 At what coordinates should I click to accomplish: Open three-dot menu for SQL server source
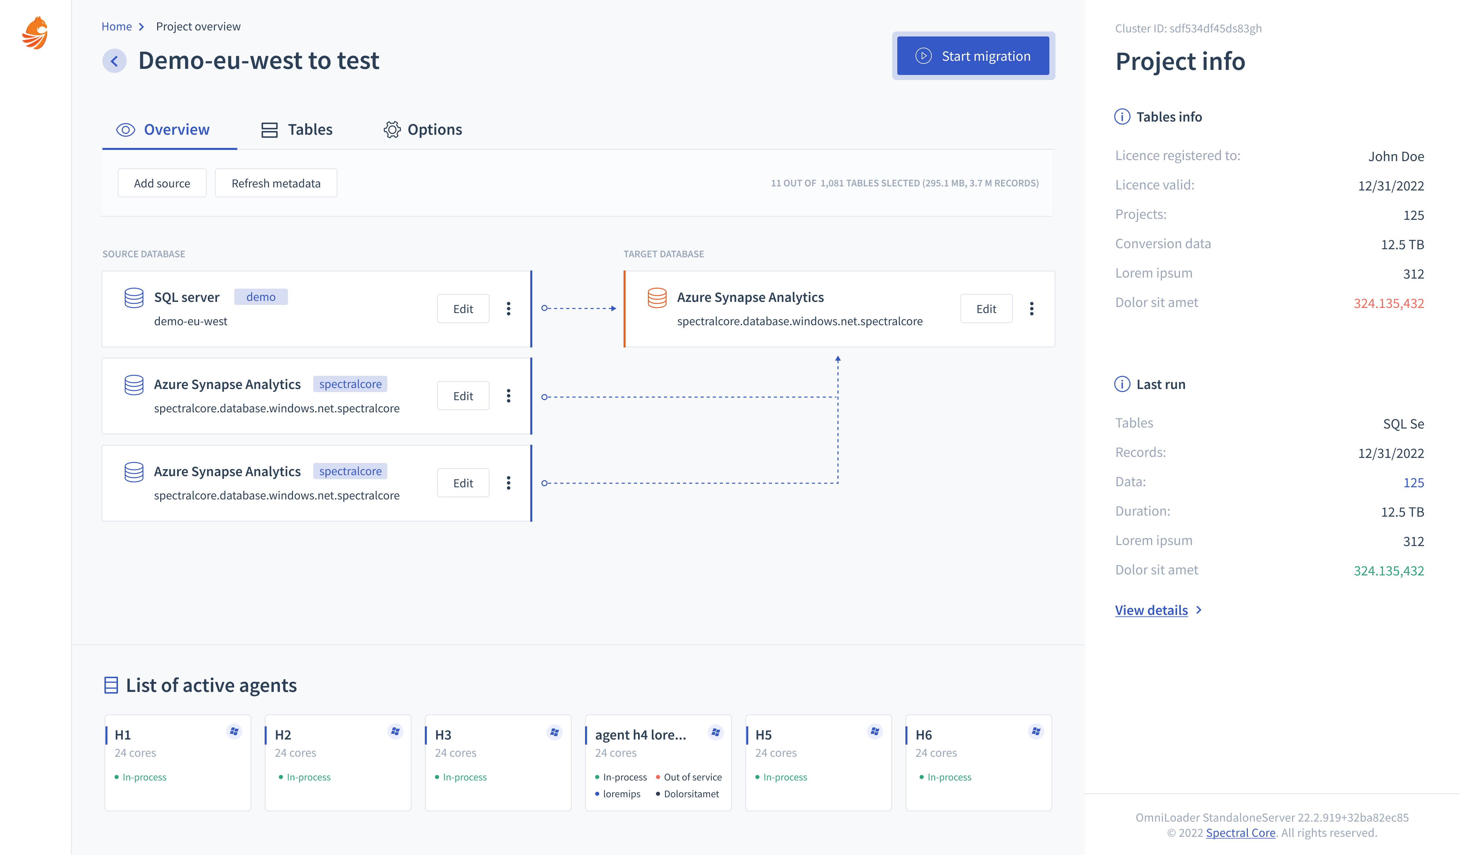click(x=508, y=309)
